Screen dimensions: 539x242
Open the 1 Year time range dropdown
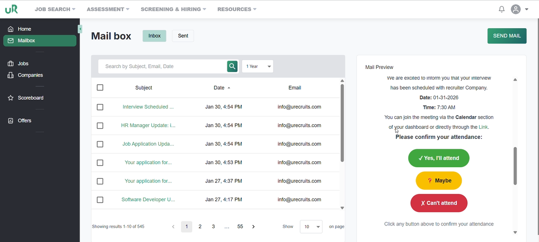[x=257, y=66]
